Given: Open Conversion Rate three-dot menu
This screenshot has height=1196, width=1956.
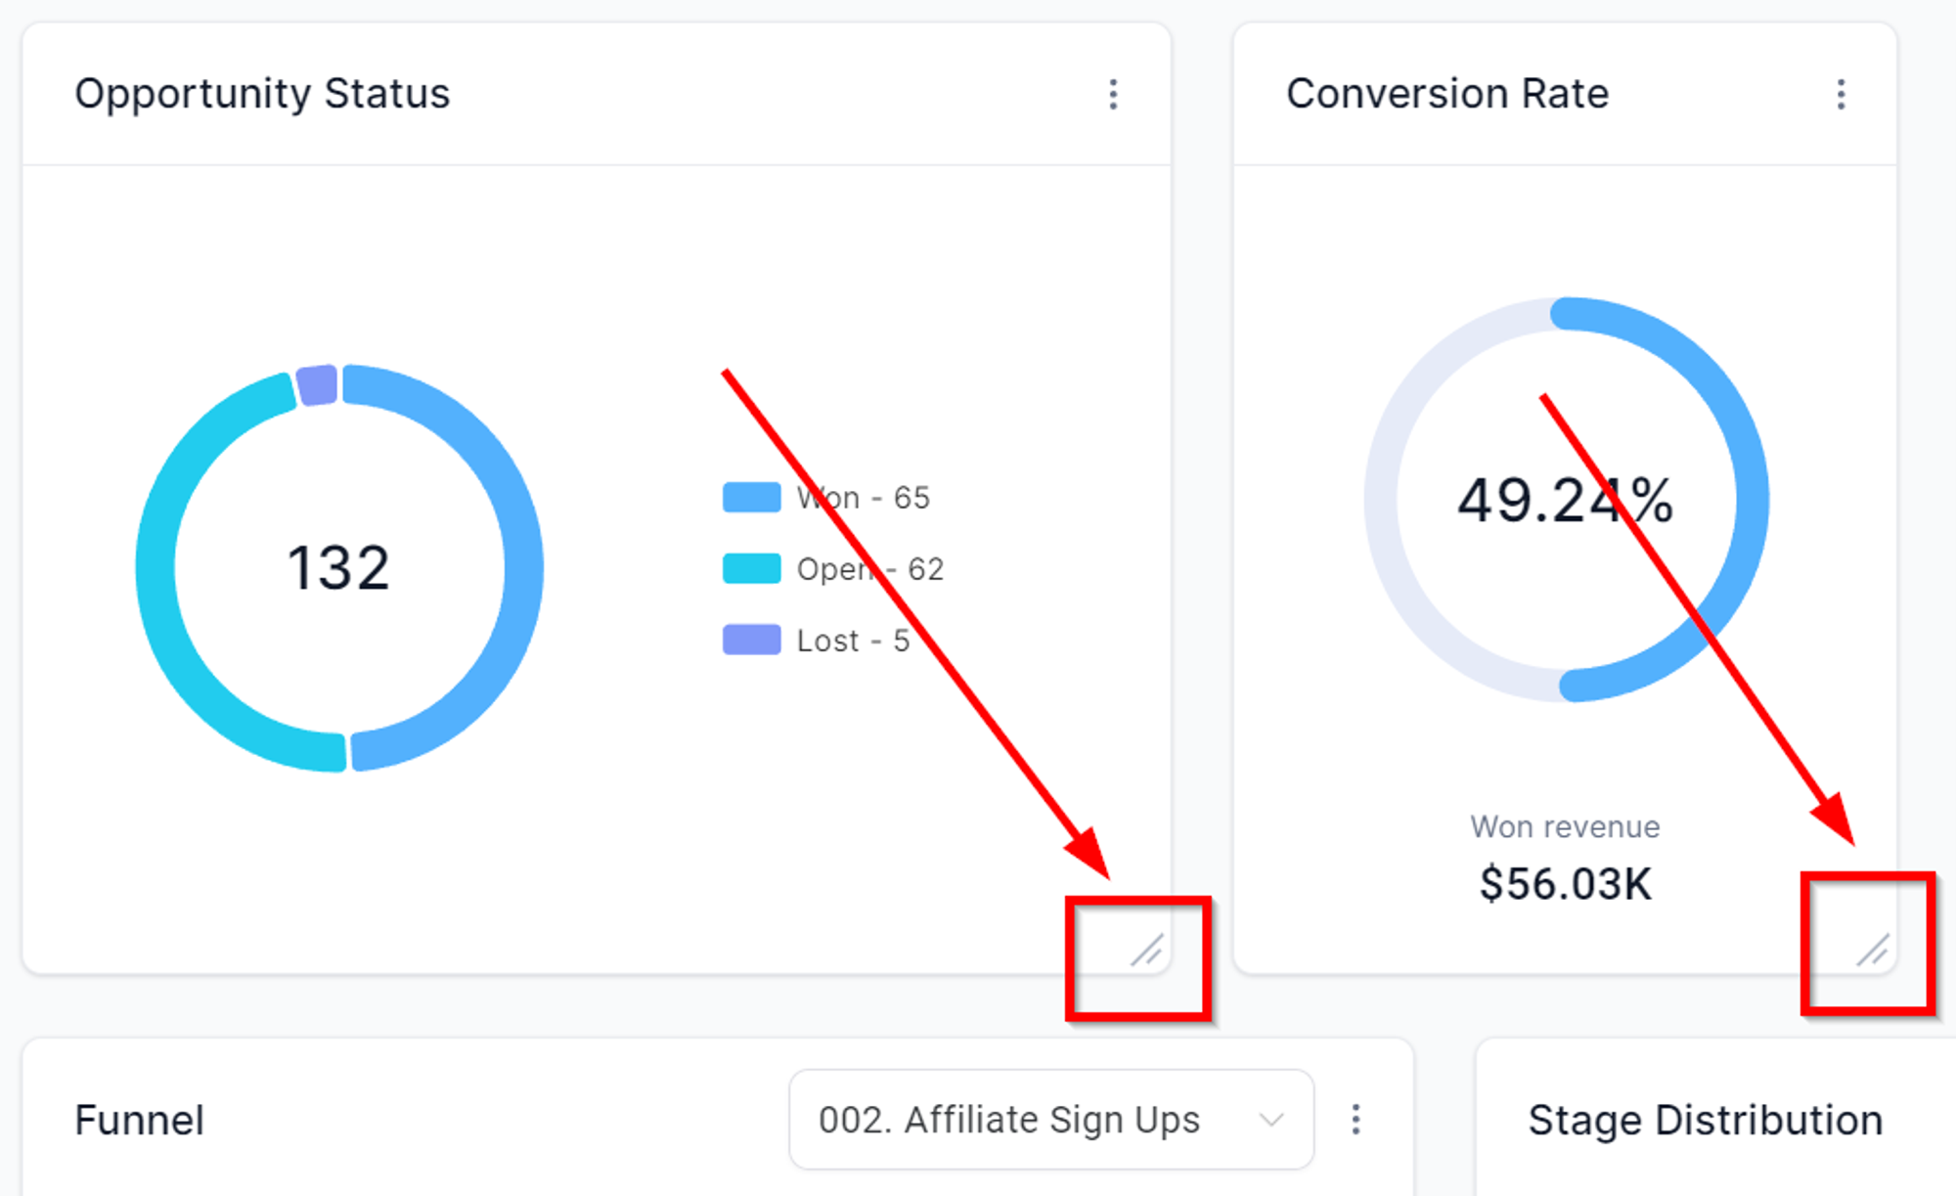Looking at the screenshot, I should tap(1841, 95).
